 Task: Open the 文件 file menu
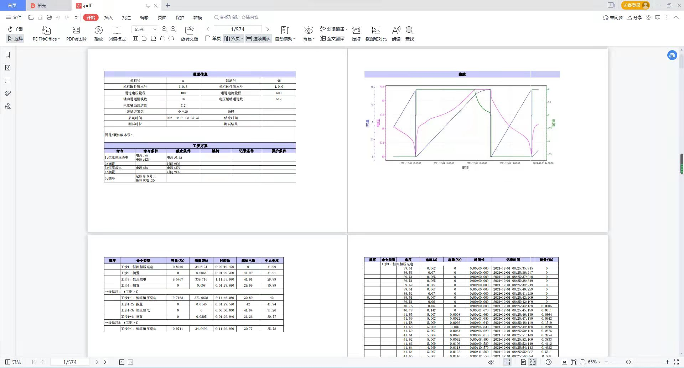pyautogui.click(x=14, y=17)
